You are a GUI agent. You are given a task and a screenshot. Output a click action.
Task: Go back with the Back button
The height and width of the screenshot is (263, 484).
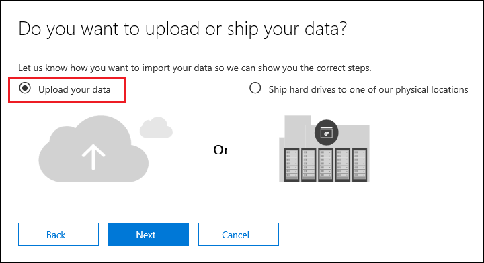pyautogui.click(x=58, y=234)
